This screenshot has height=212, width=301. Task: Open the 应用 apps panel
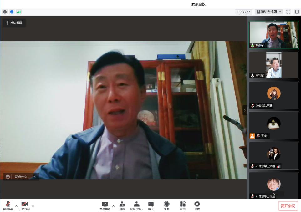183,205
